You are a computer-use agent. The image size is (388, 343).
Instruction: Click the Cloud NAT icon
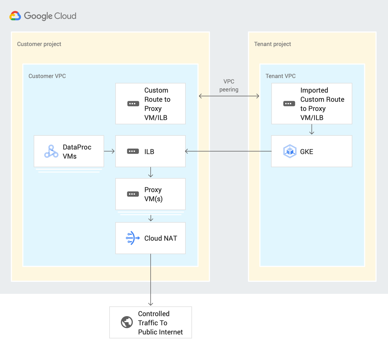(132, 238)
